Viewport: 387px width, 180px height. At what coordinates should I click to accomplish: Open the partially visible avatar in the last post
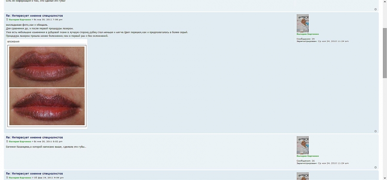point(303,176)
